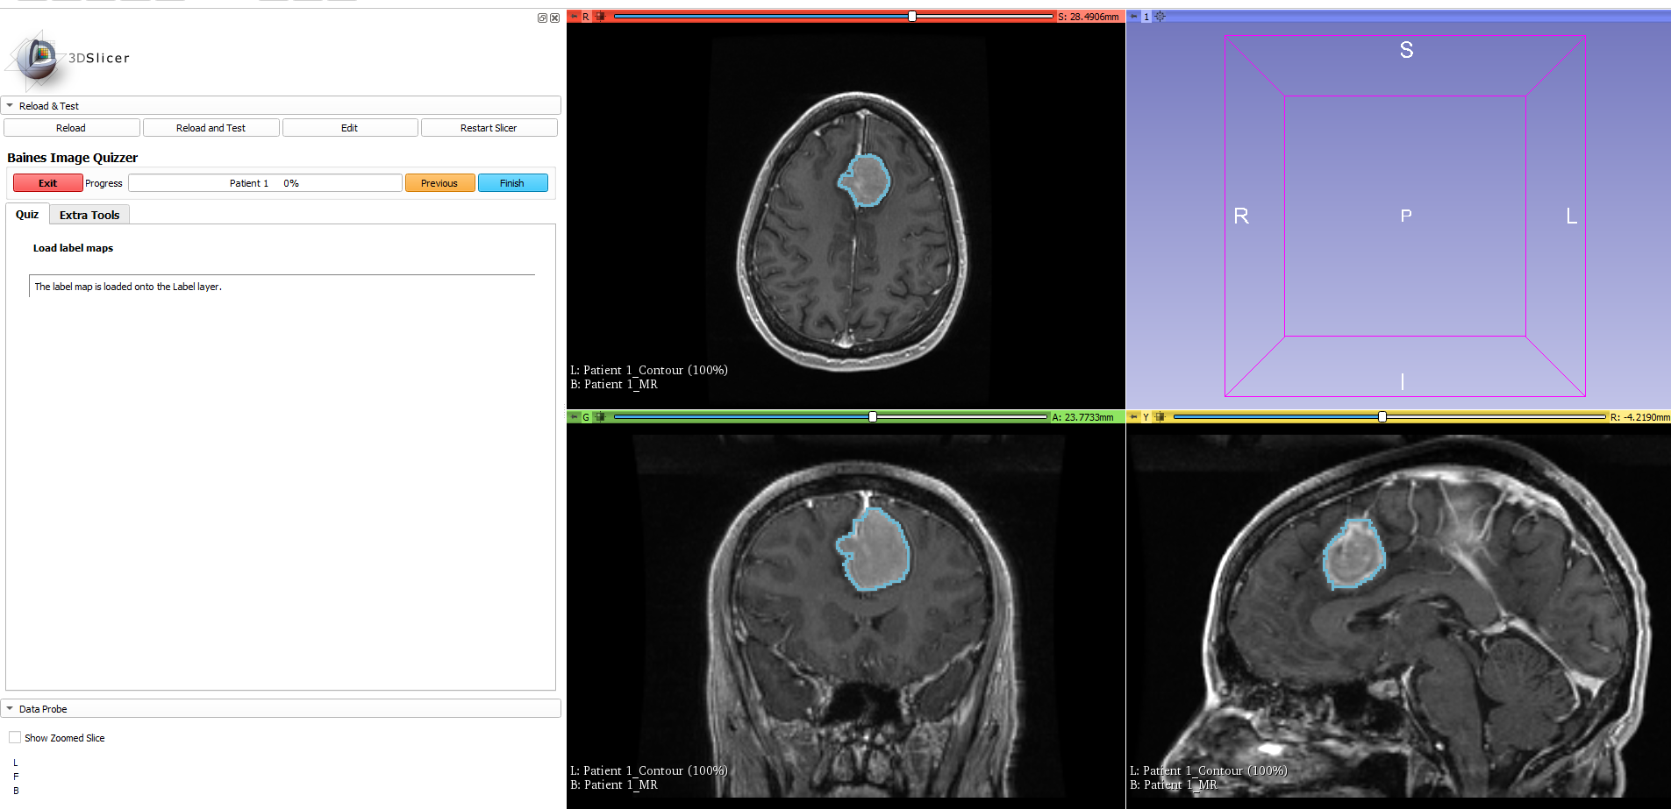The width and height of the screenshot is (1671, 809).
Task: Click the Reload and Test button
Action: pos(211,127)
